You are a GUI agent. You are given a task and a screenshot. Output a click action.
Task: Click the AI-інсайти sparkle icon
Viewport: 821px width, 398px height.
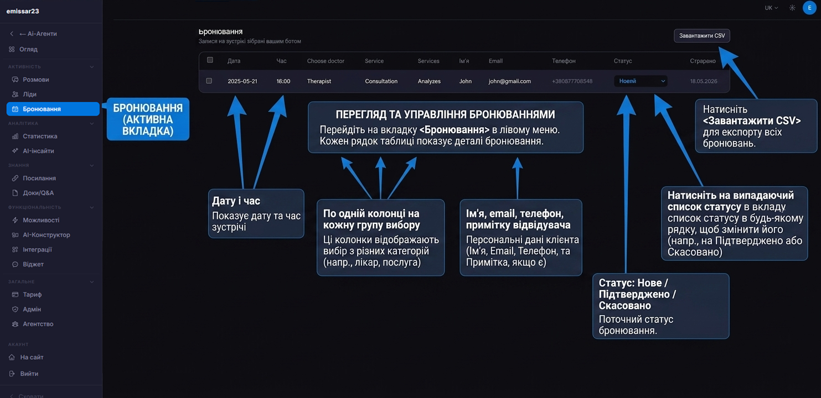(x=15, y=151)
